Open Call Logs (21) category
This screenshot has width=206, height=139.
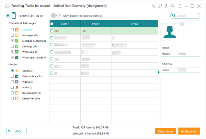30,47
